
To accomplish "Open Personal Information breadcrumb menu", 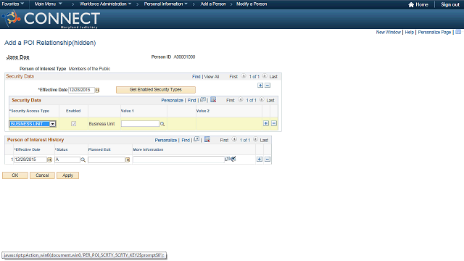I will [x=166, y=4].
